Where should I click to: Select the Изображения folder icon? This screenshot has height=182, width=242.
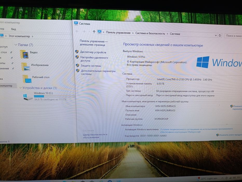[25, 67]
